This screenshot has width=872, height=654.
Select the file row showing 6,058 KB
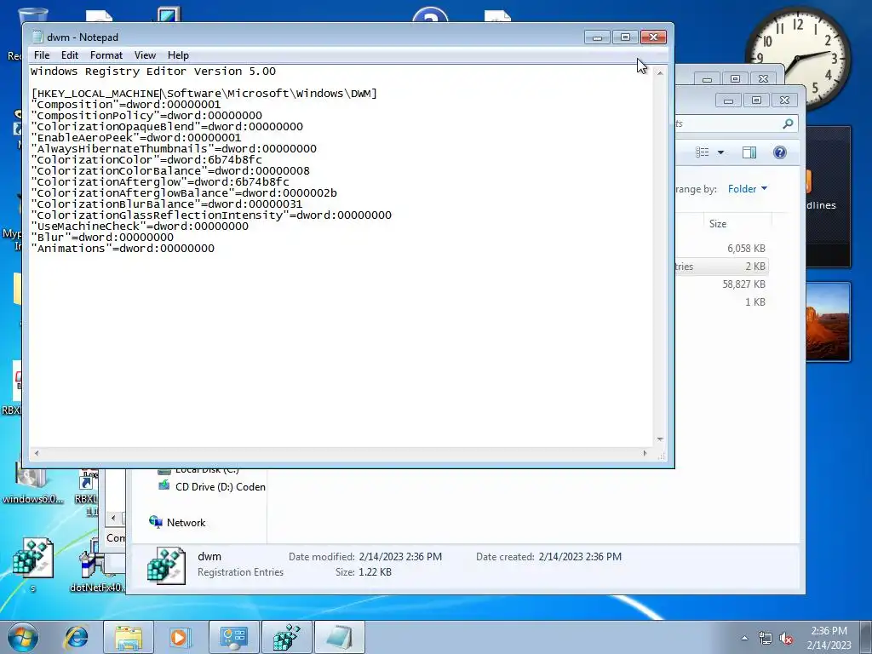pos(722,249)
